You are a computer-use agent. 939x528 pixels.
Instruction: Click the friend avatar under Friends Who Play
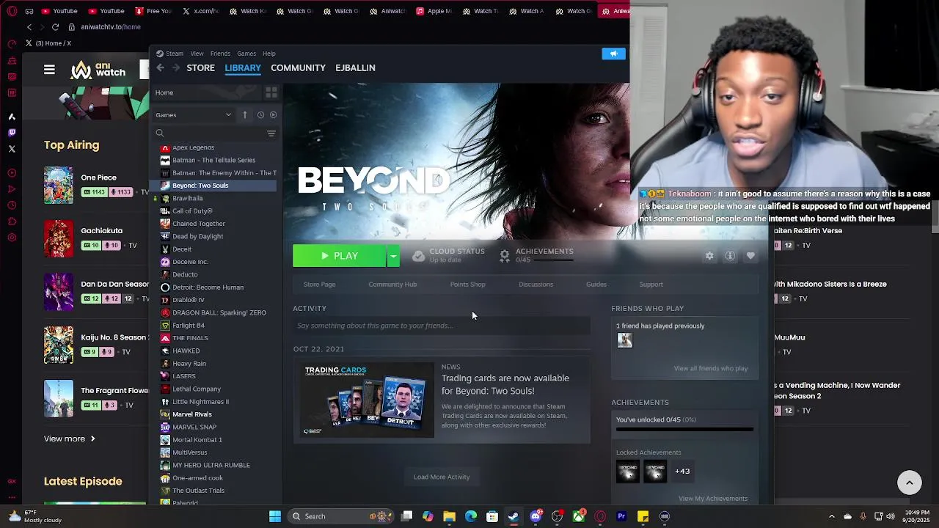coord(624,340)
